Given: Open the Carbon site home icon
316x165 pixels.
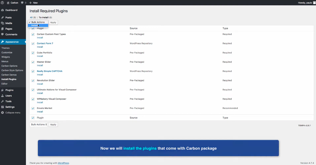Looking at the screenshot, I should pyautogui.click(x=8, y=3).
